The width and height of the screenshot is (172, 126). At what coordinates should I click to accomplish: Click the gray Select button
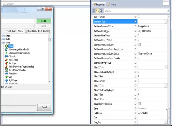44,26
